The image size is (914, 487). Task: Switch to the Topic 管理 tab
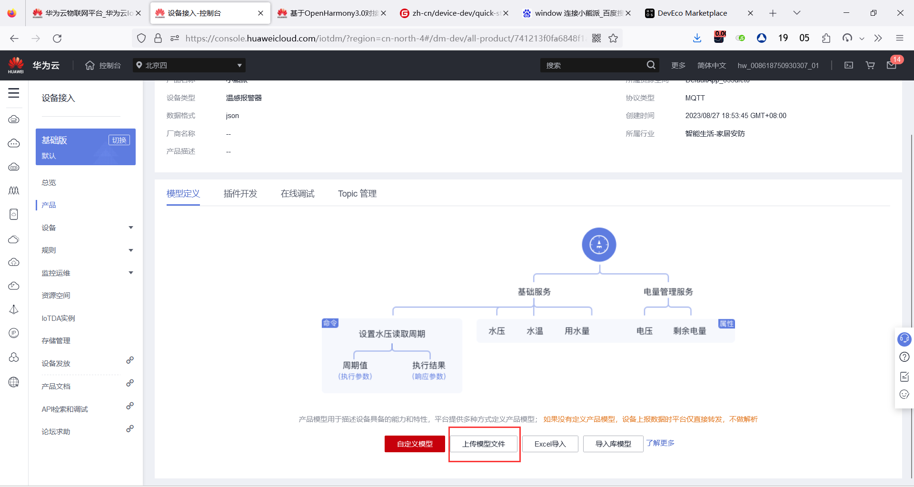point(358,194)
